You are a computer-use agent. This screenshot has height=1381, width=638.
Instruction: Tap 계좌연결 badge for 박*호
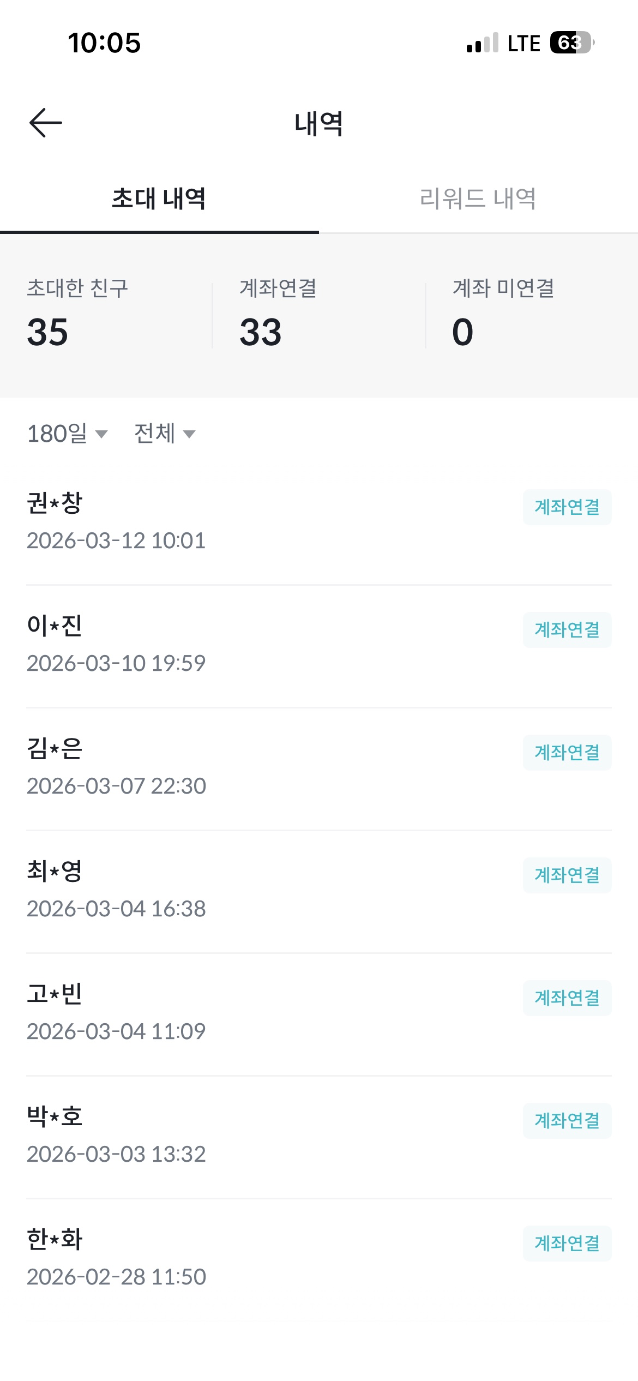(567, 1121)
